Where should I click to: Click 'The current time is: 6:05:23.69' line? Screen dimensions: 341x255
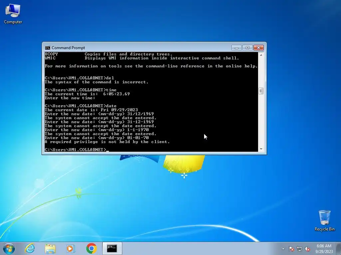click(x=87, y=94)
